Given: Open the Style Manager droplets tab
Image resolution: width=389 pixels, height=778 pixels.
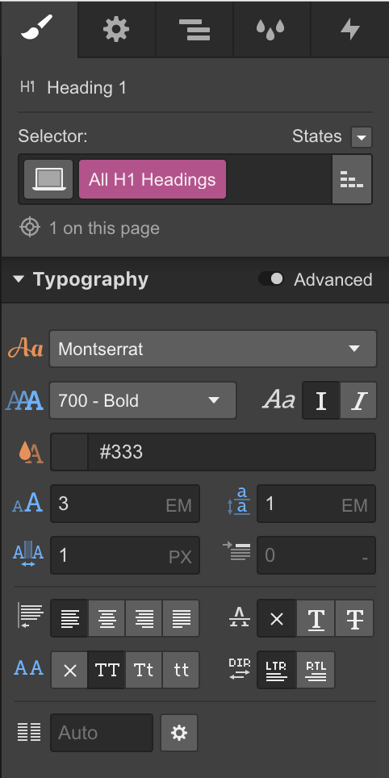Looking at the screenshot, I should click(271, 29).
